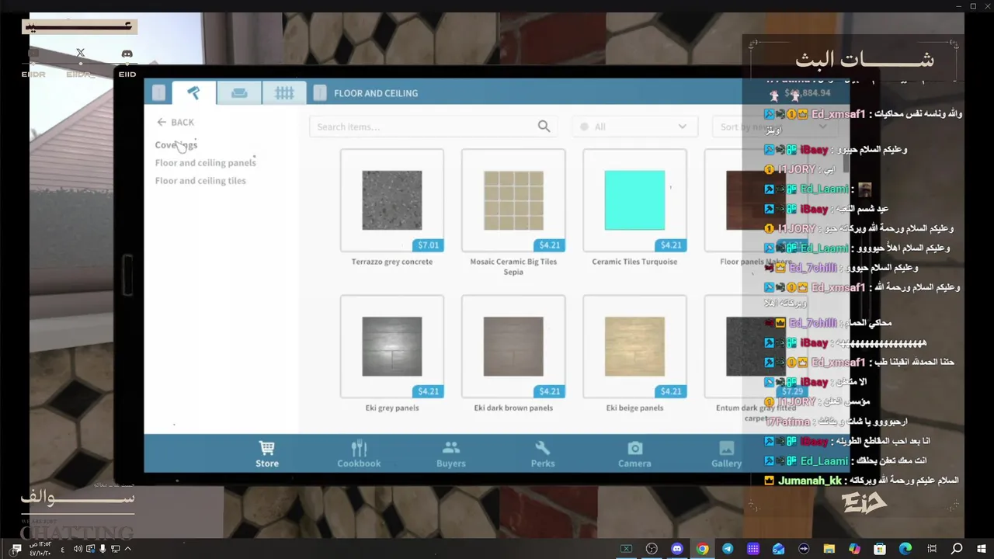Image resolution: width=994 pixels, height=559 pixels.
Task: Click the Discord icon in stream overlay
Action: tap(127, 54)
